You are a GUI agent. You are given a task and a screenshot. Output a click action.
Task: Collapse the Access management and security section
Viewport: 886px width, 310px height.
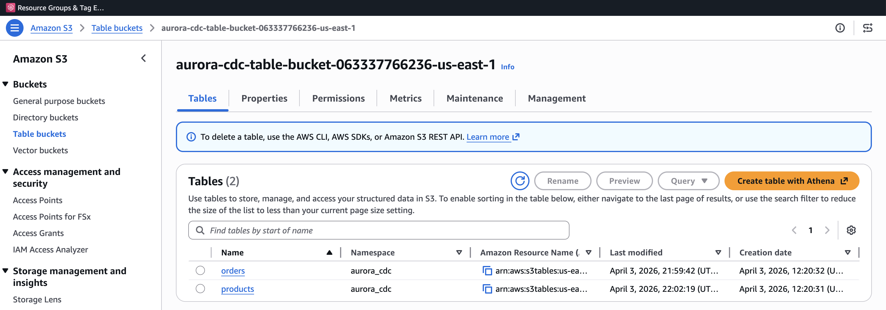point(6,171)
